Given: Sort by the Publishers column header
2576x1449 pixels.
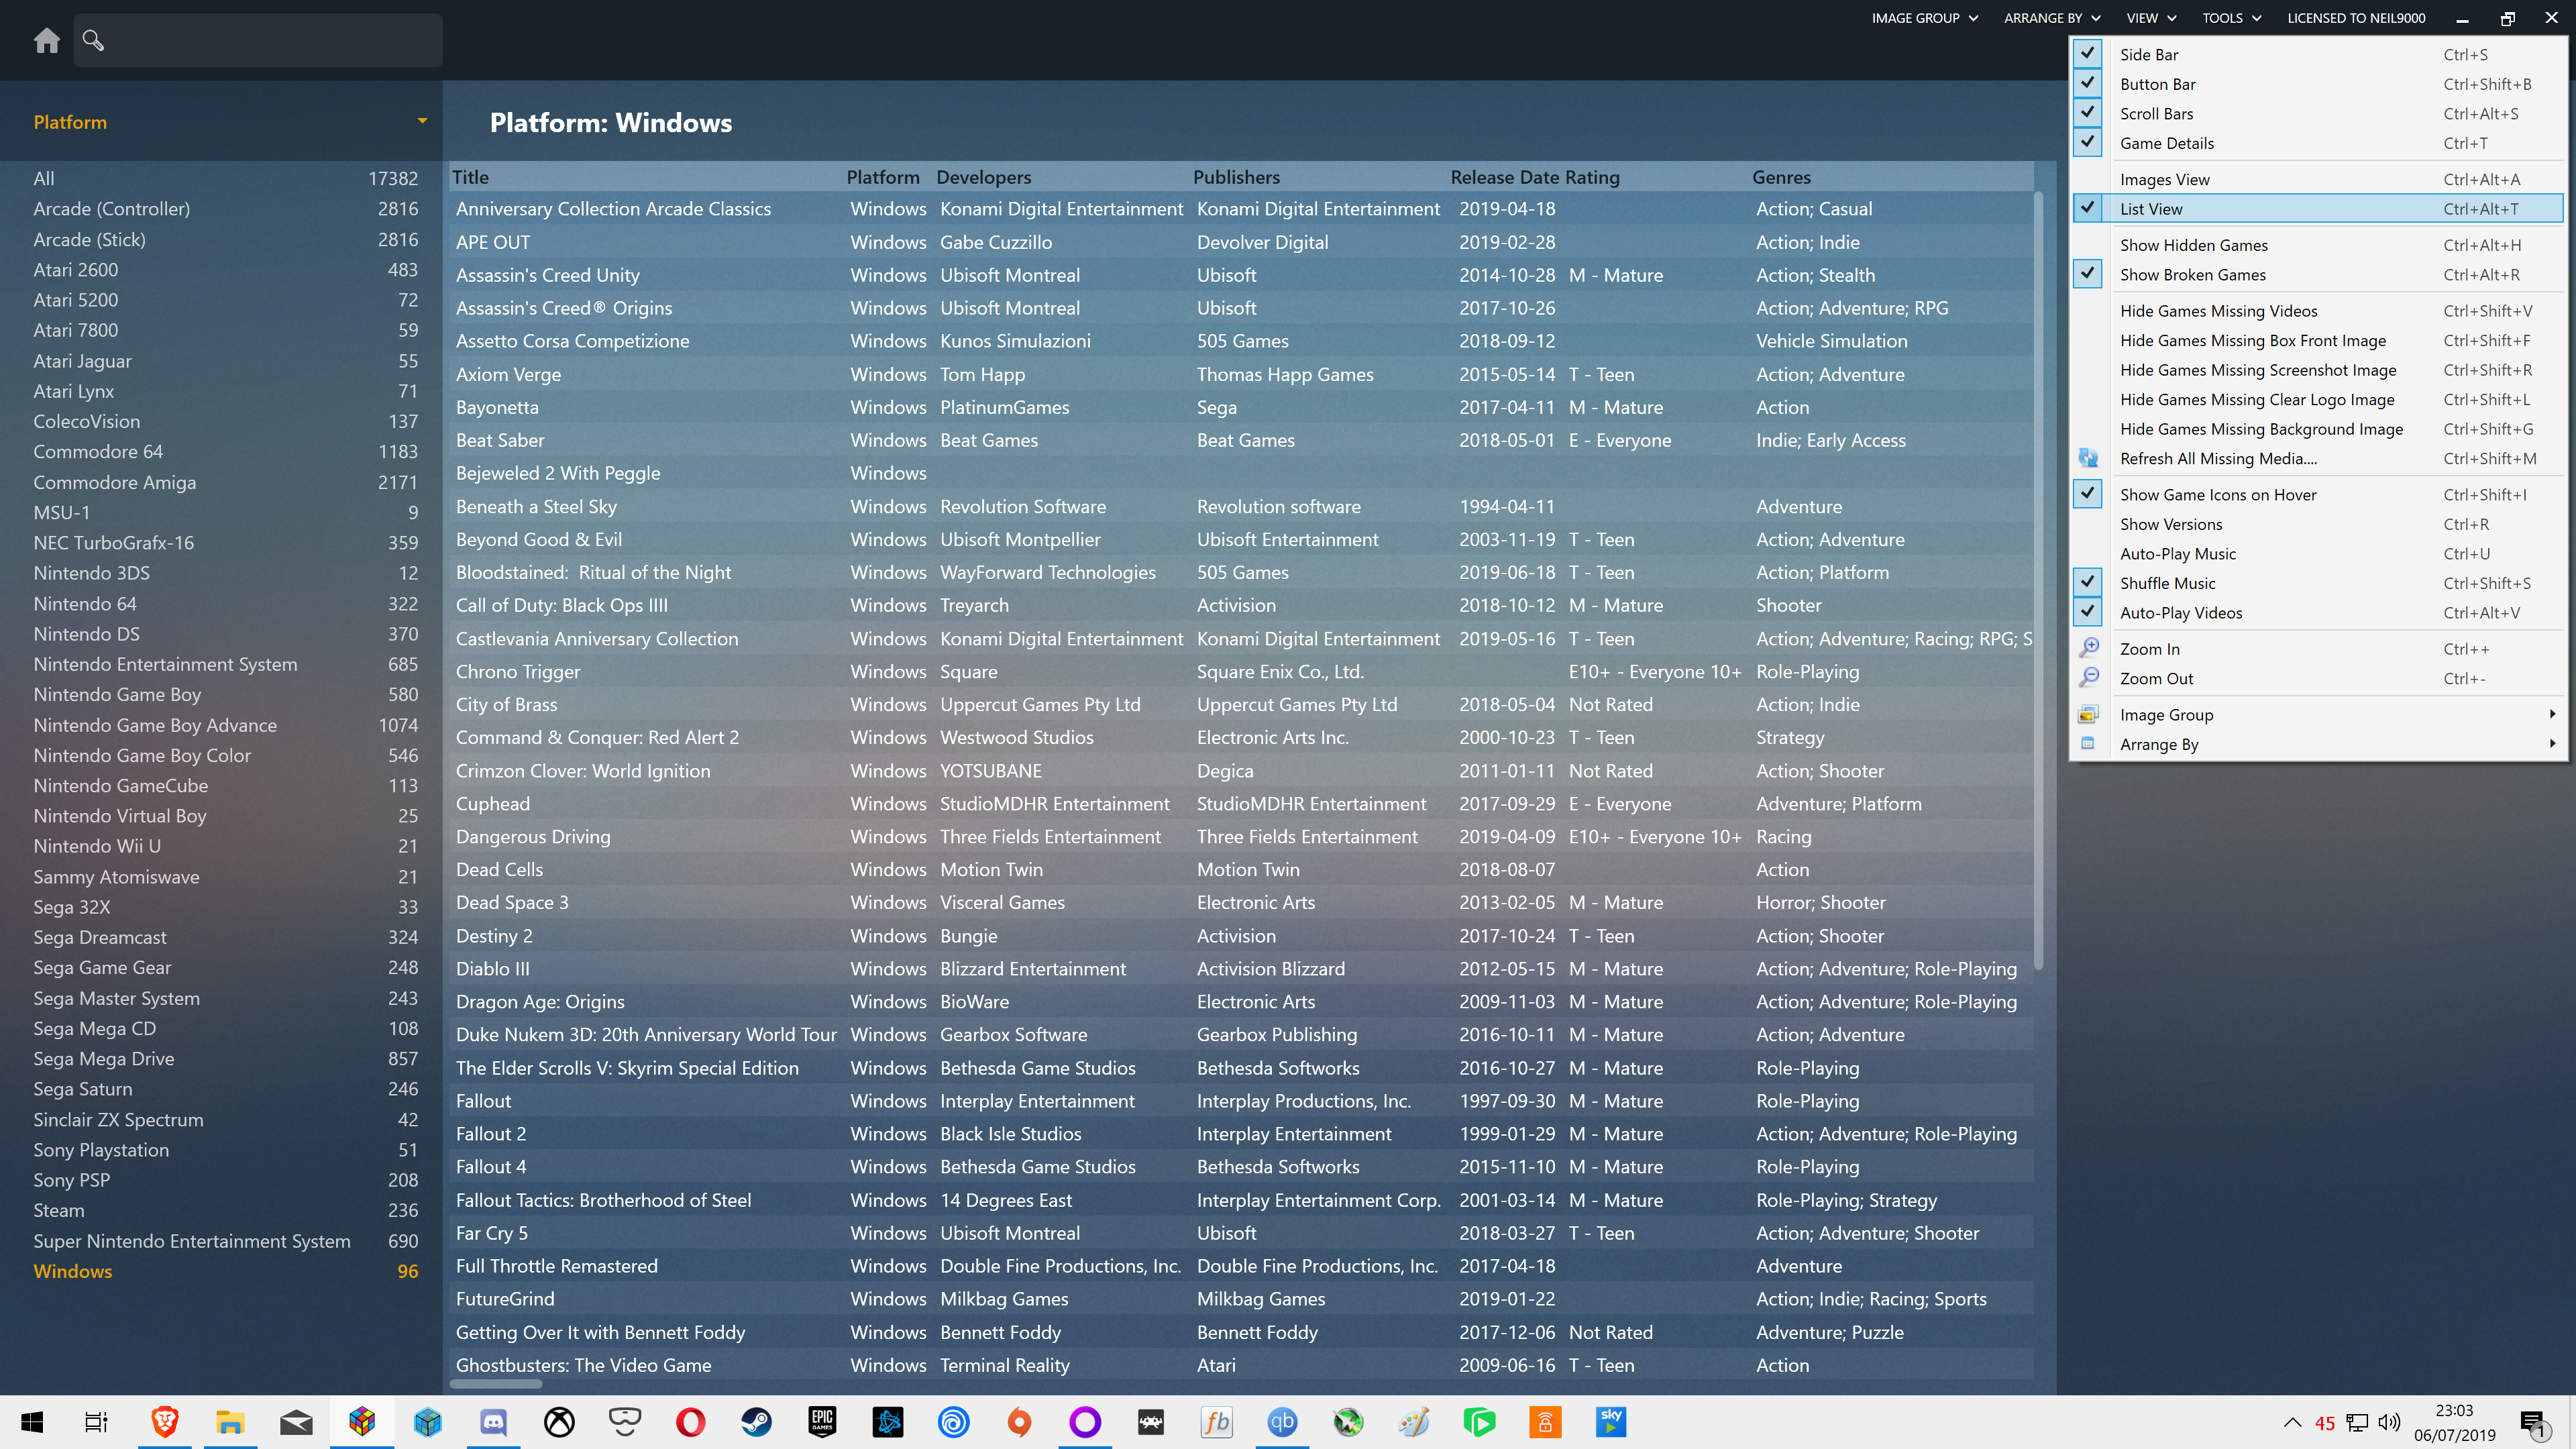Looking at the screenshot, I should (1236, 177).
